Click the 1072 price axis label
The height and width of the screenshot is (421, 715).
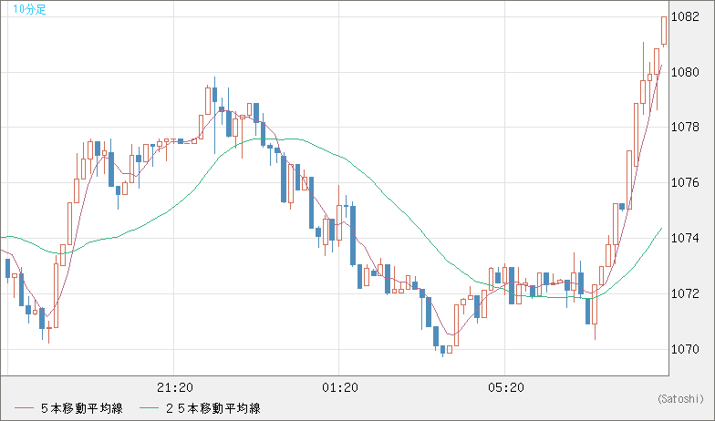coord(685,293)
